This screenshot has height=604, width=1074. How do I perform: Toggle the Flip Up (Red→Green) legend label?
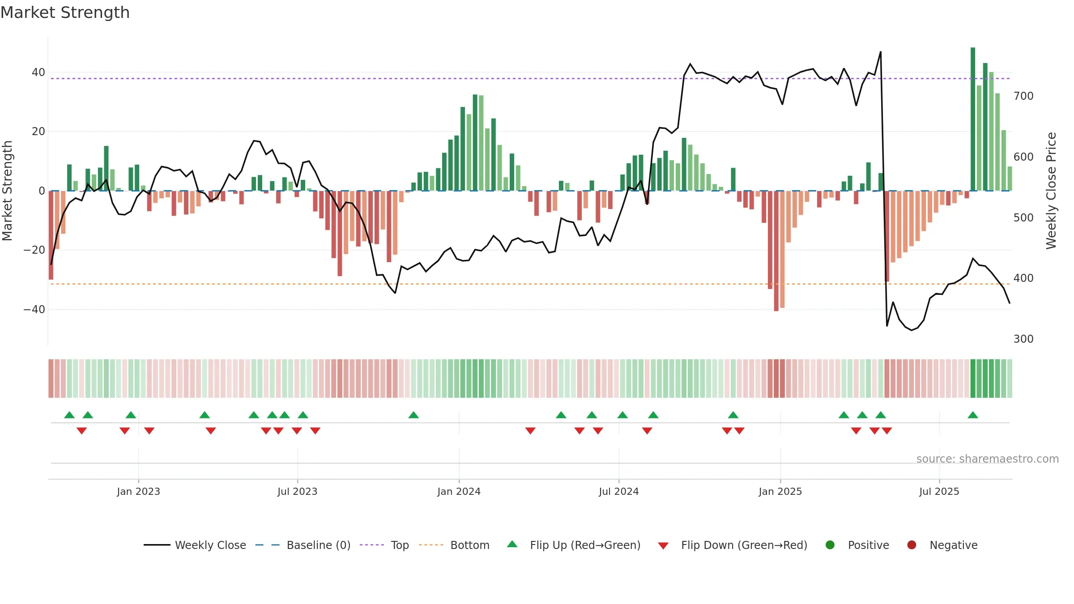[x=585, y=545]
